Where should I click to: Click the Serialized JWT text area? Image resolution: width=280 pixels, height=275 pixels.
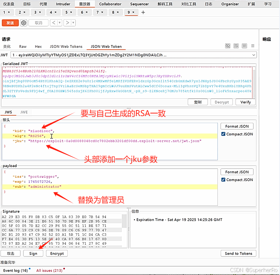(x=127, y=82)
